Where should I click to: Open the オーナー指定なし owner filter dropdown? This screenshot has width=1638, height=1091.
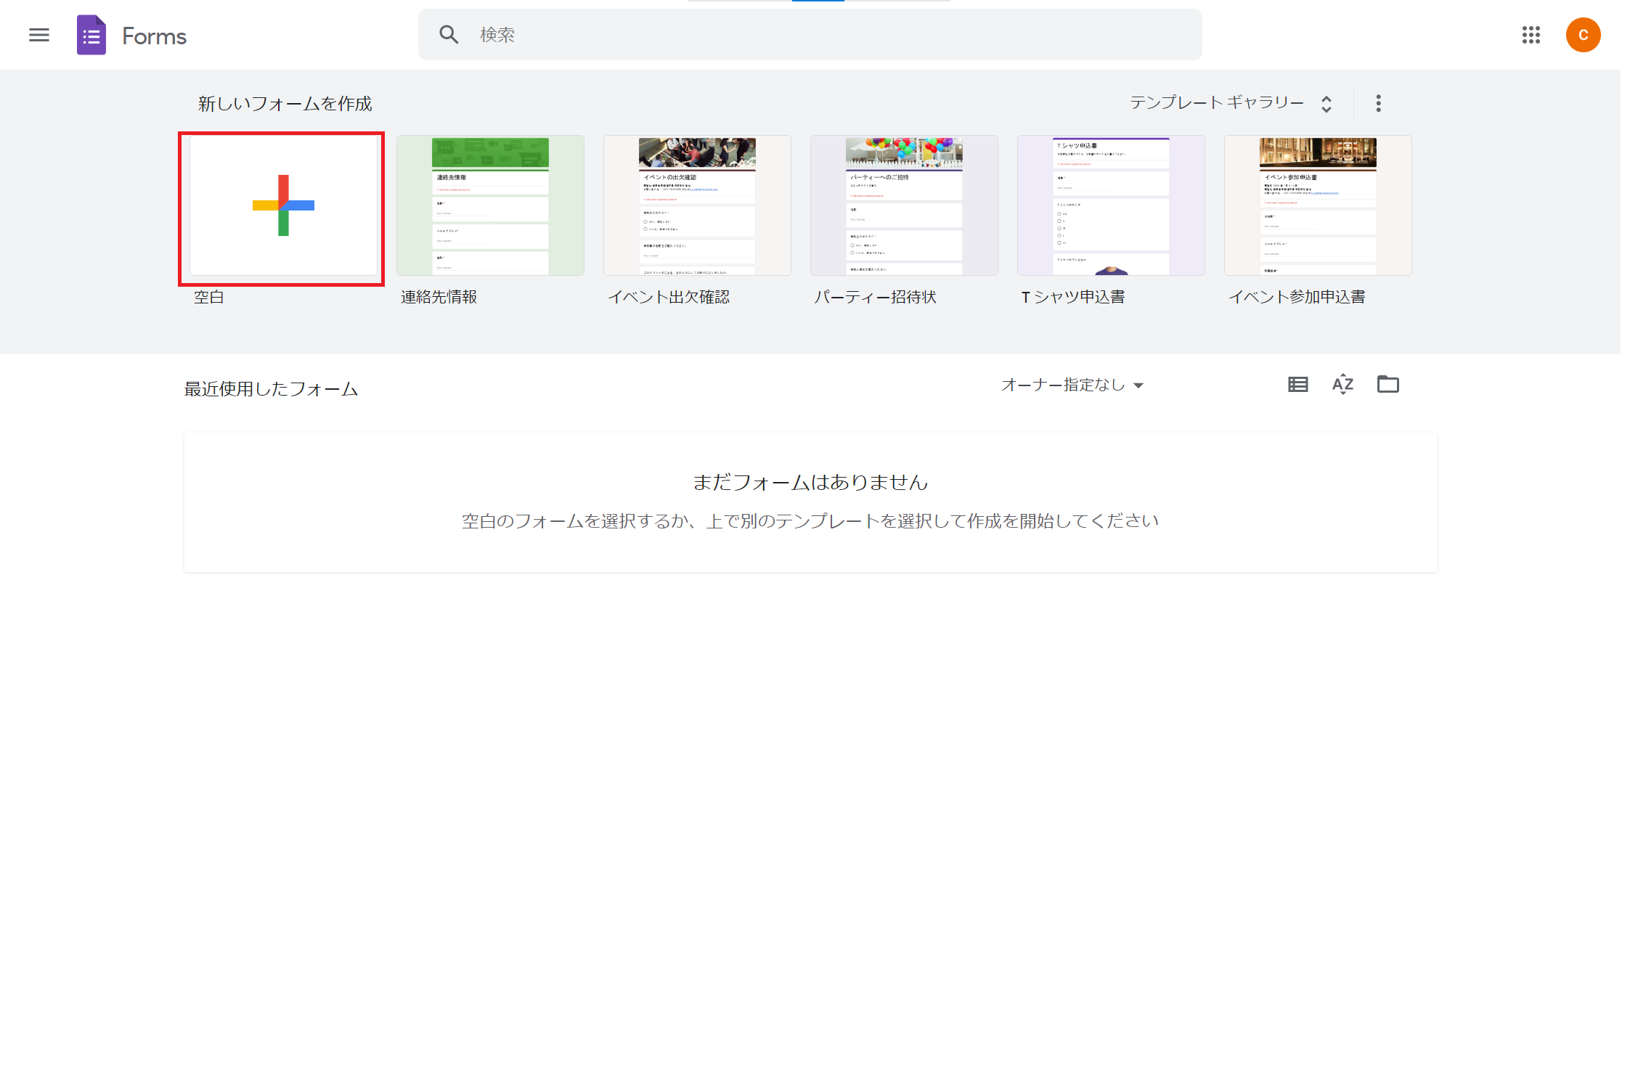click(1072, 385)
